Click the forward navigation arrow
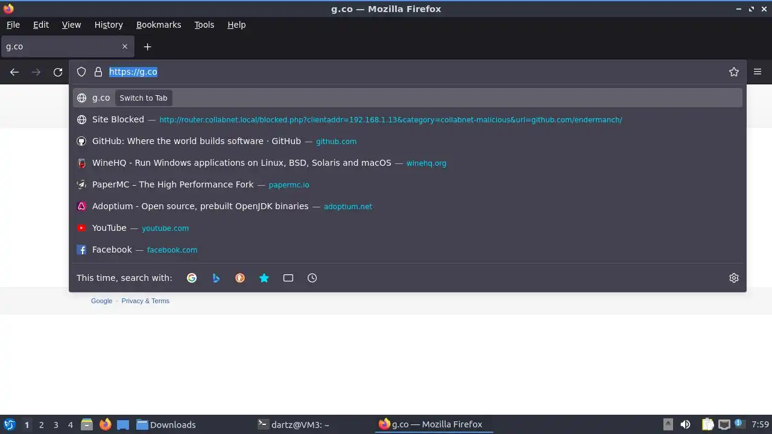The width and height of the screenshot is (772, 434). pos(36,72)
